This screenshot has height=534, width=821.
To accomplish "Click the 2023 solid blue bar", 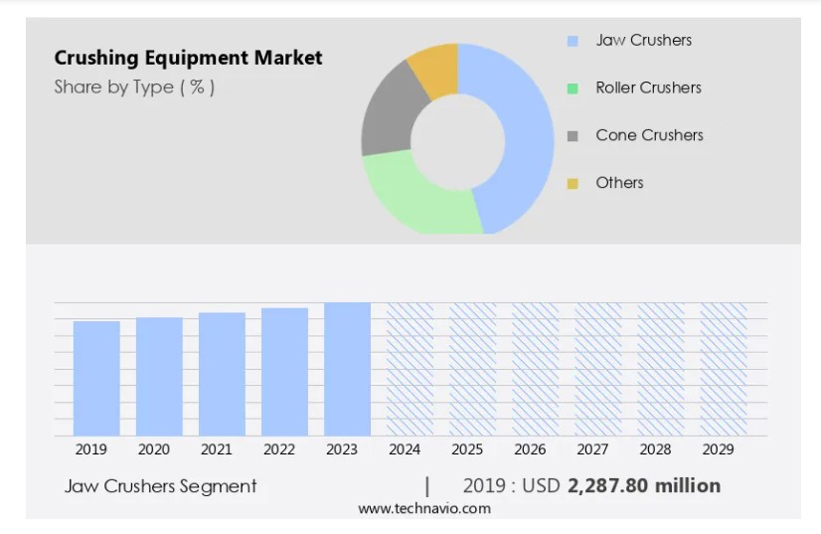I will (347, 369).
